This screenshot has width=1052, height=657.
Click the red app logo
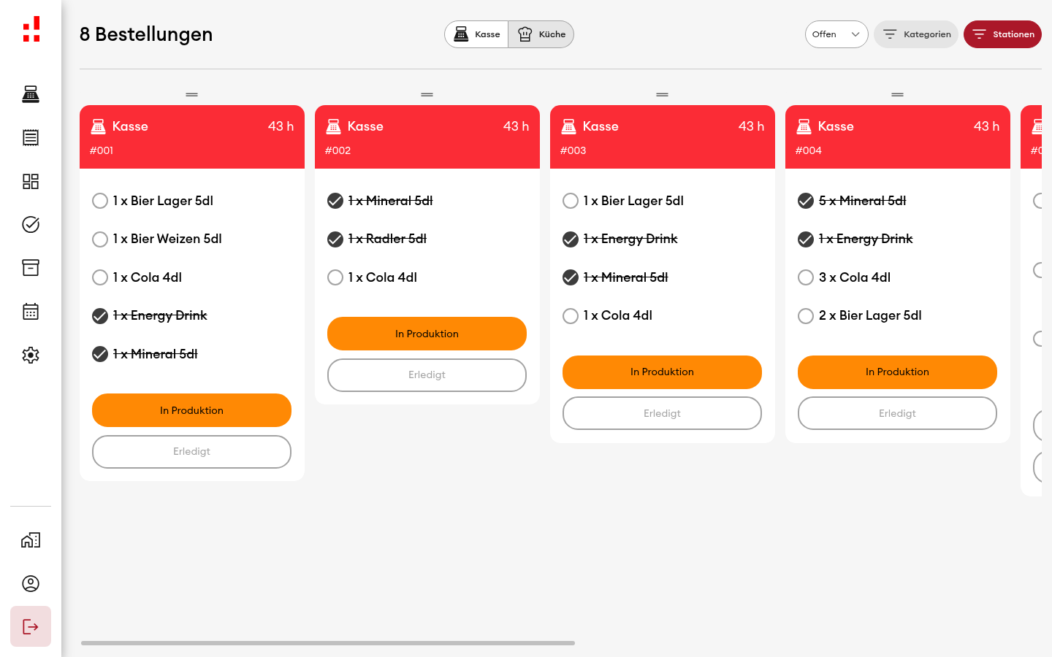pyautogui.click(x=31, y=29)
